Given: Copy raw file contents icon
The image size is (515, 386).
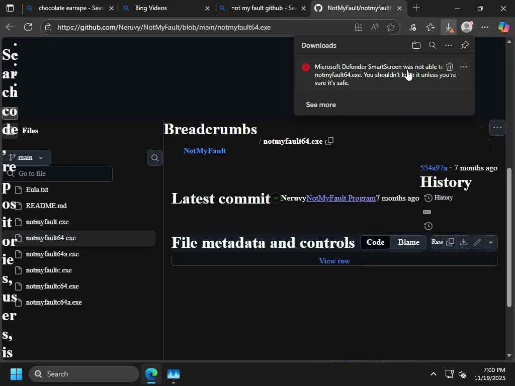Looking at the screenshot, I should 450,242.
